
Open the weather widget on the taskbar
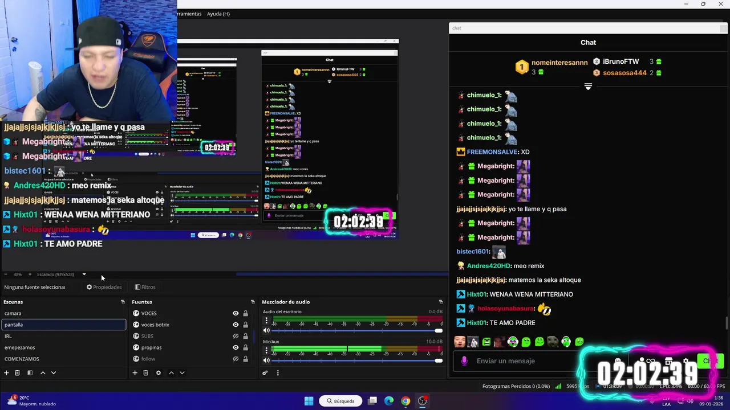tap(31, 401)
